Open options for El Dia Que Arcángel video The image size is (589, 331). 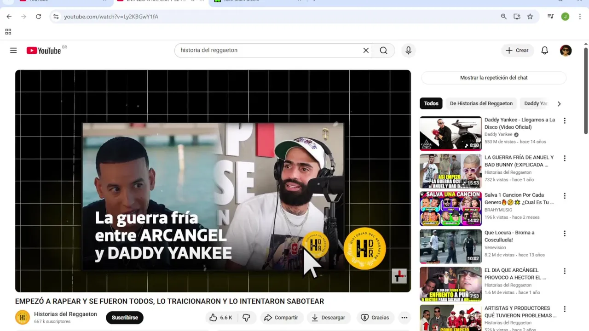tap(565, 272)
